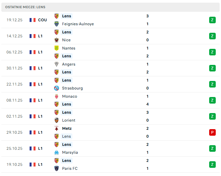221x176 pixels.
Task: Click the green Z badge for 19.12.25 match
Action: pos(212,20)
